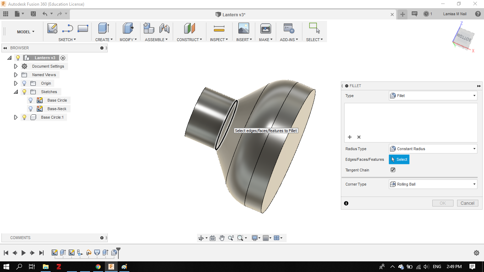The height and width of the screenshot is (272, 484).
Task: Open the MODIFY menu
Action: pyautogui.click(x=128, y=40)
